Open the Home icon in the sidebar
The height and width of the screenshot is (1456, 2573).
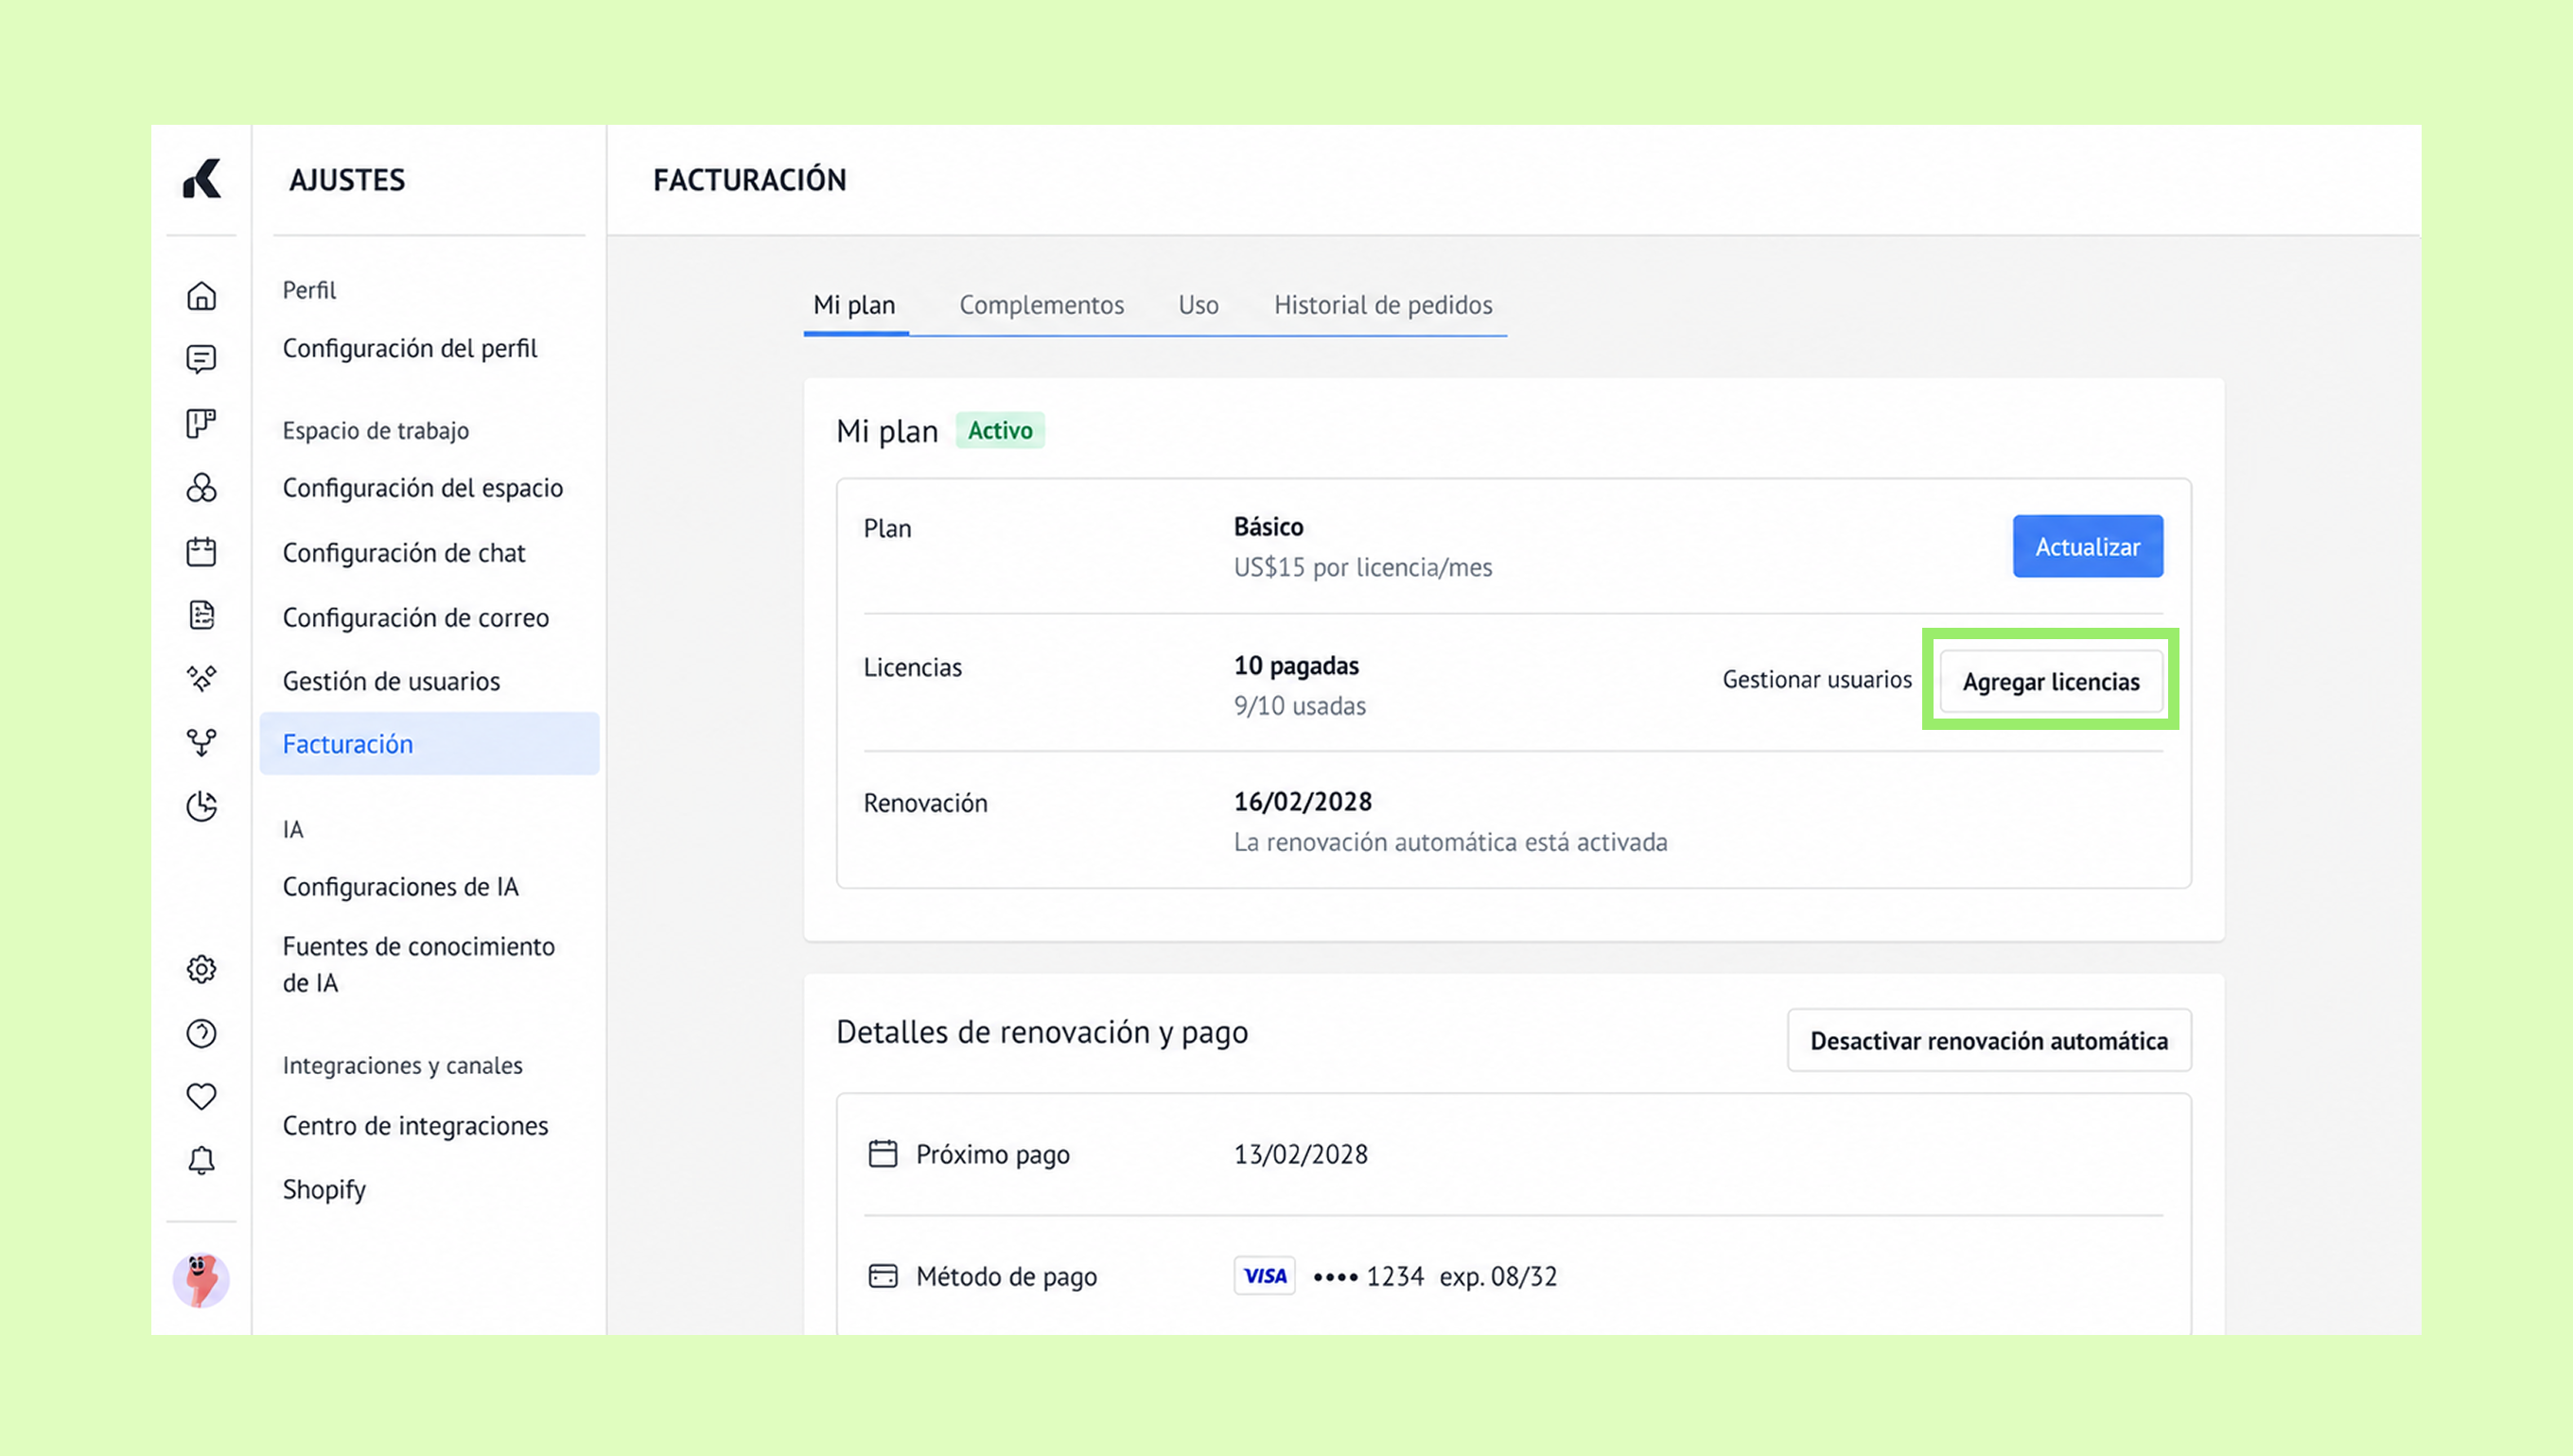click(x=201, y=296)
